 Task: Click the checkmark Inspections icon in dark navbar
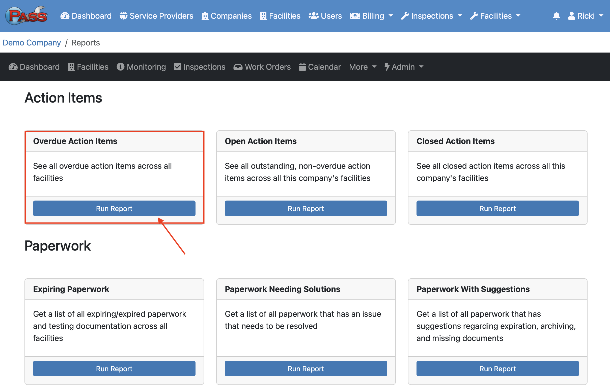[177, 67]
